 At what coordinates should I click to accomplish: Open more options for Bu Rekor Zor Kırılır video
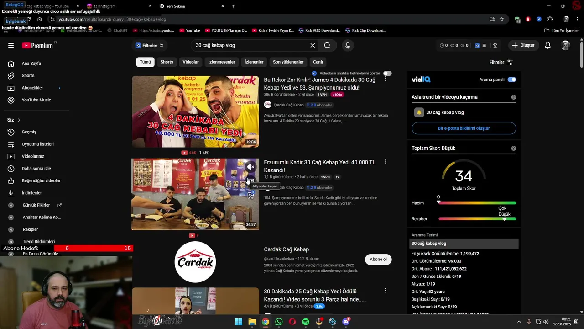pyautogui.click(x=386, y=79)
